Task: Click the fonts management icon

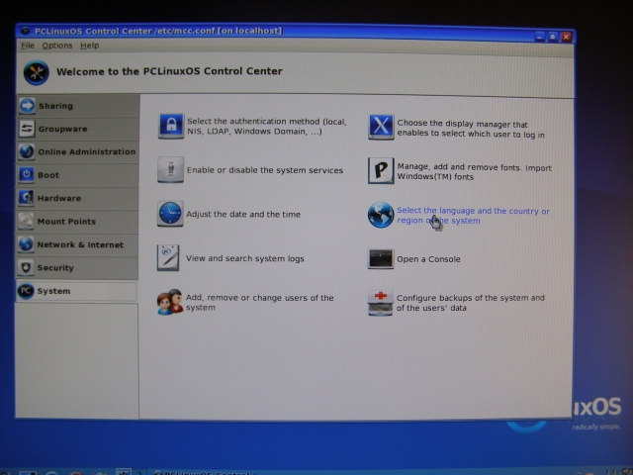Action: (381, 170)
